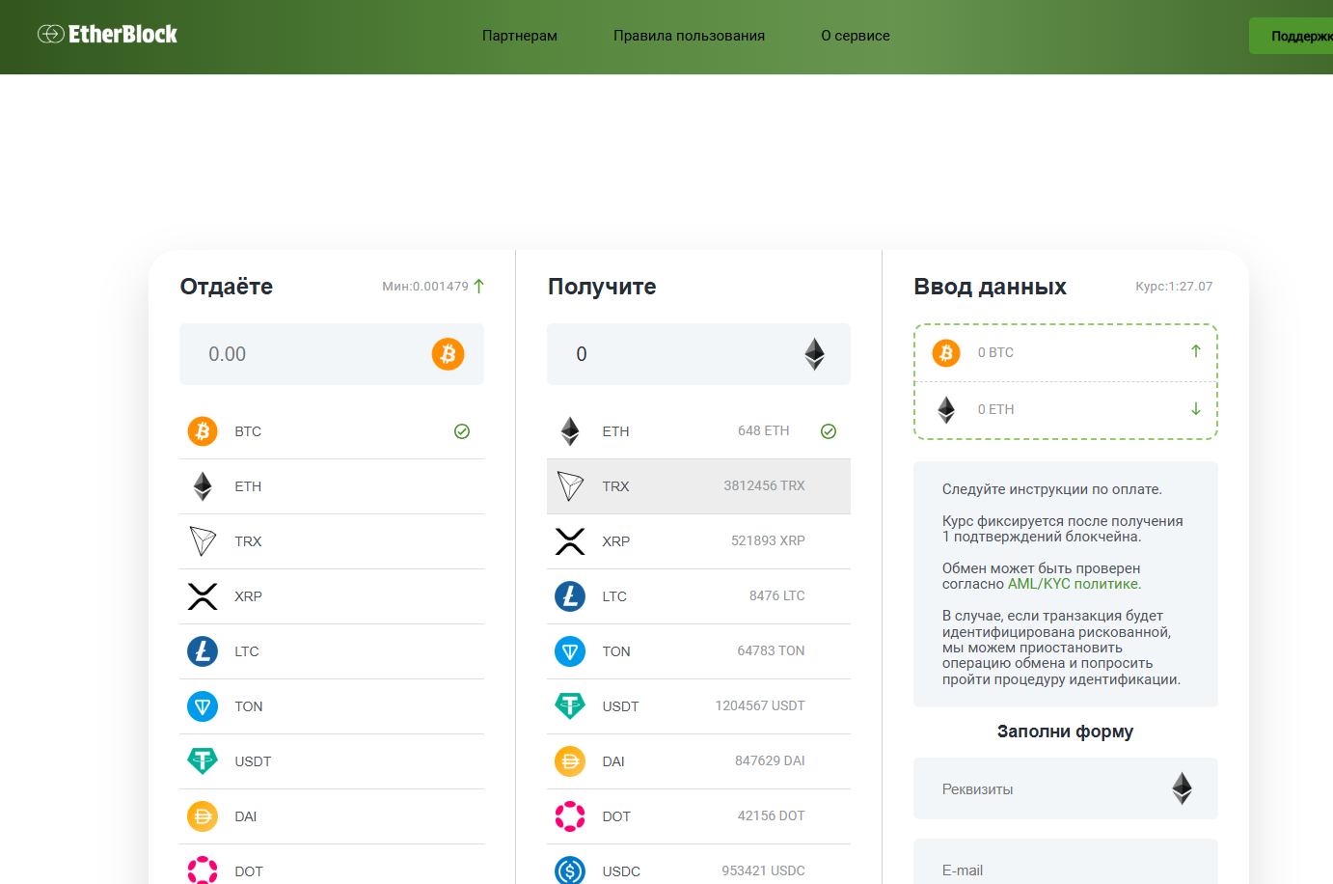Pick the Litecoin icon in Получите list

click(570, 596)
